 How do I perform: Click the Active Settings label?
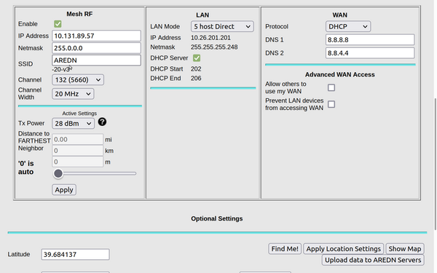click(79, 114)
